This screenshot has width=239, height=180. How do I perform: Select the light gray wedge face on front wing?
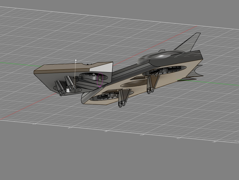point(102,68)
